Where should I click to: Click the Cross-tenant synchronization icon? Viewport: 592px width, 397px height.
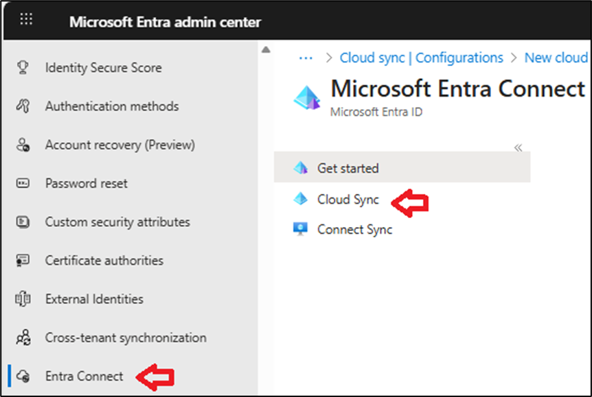[23, 337]
